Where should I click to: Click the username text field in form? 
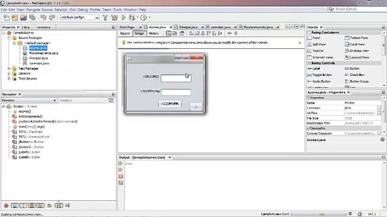click(x=176, y=78)
